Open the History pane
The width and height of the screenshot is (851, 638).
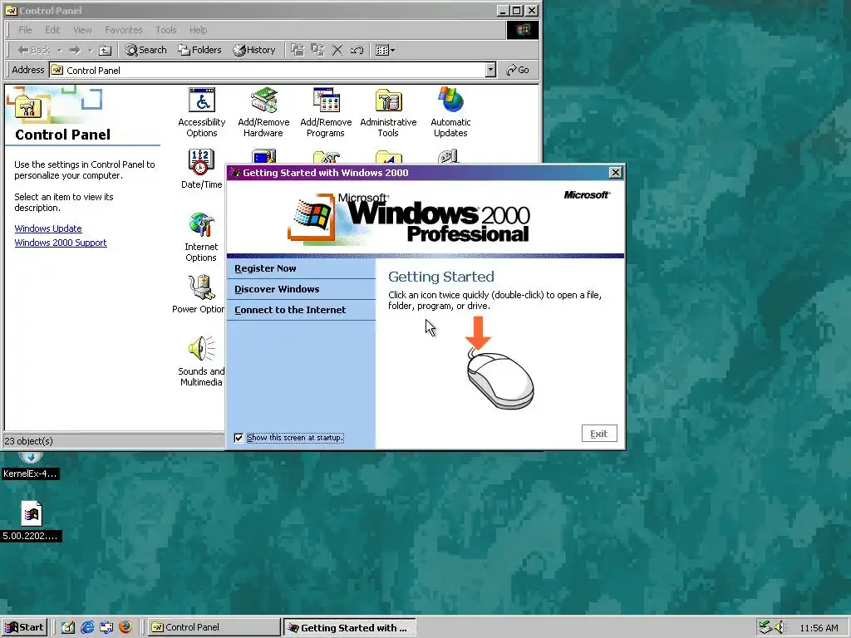[x=254, y=50]
